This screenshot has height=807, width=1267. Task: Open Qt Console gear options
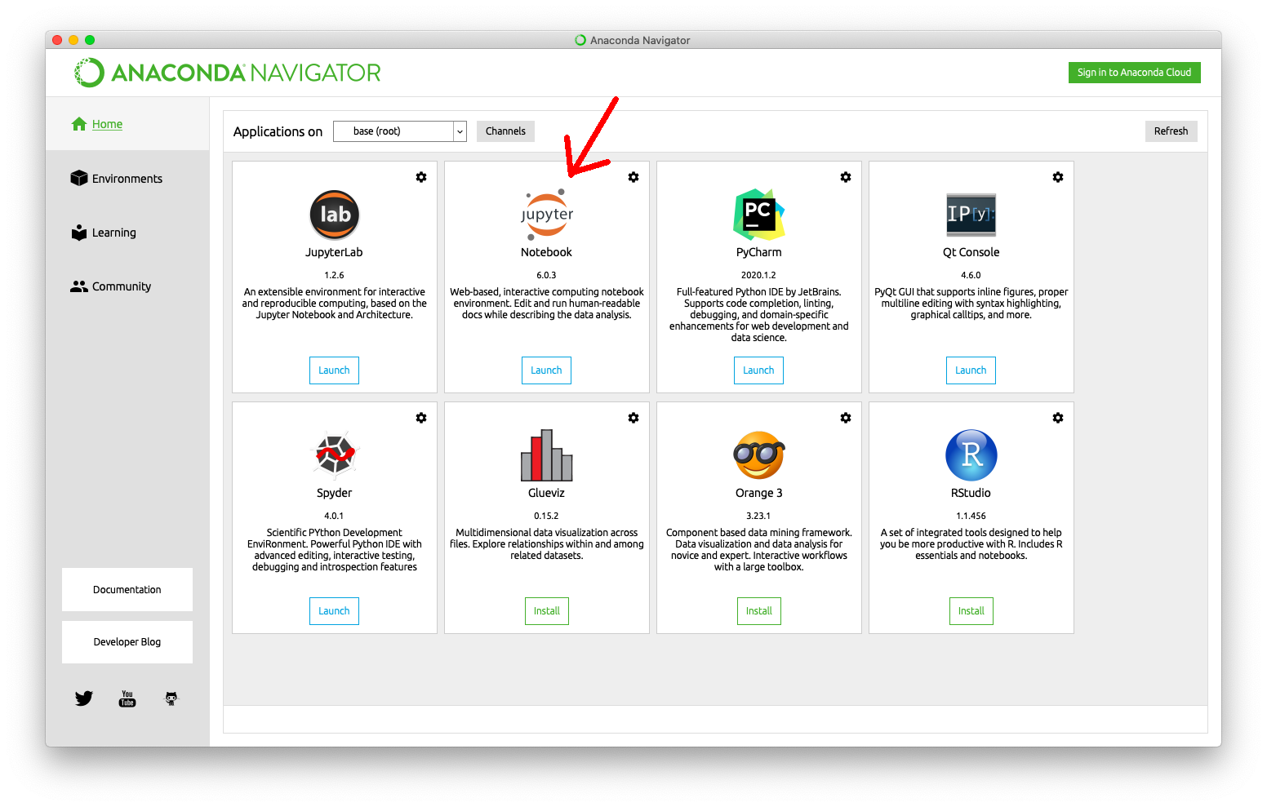pos(1058,177)
